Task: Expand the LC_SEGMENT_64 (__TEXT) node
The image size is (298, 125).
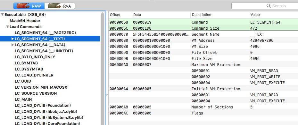Action: (12, 39)
